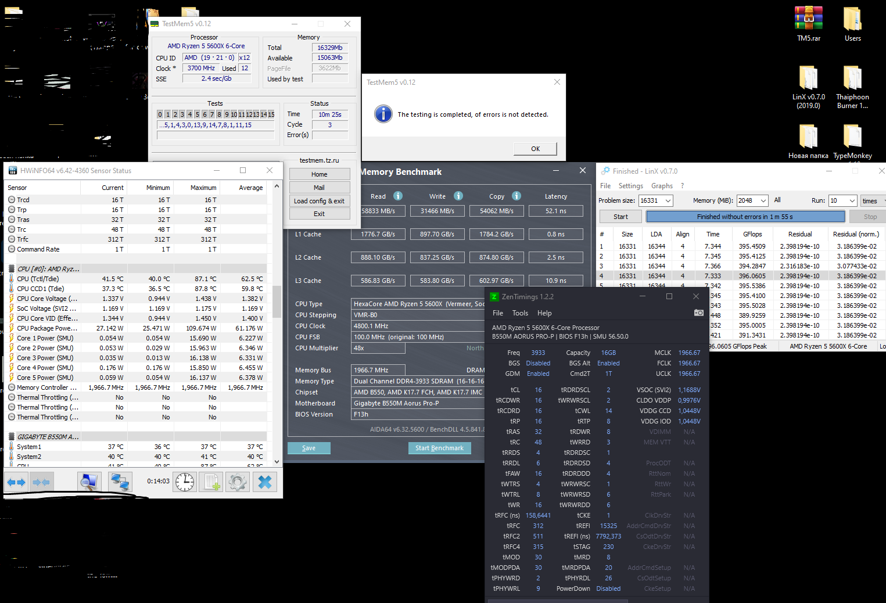The width and height of the screenshot is (886, 603).
Task: Click the Average column header in HWiNFO
Action: tap(243, 188)
